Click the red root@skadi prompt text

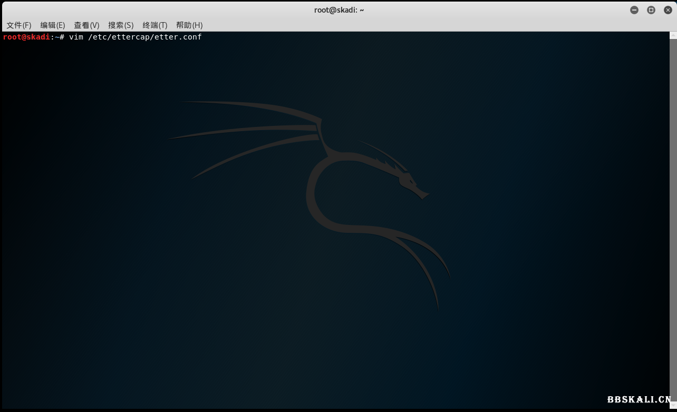pyautogui.click(x=26, y=37)
